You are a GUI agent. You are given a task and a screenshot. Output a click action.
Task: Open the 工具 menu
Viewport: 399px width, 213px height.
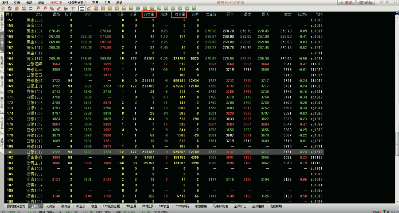[107, 2]
